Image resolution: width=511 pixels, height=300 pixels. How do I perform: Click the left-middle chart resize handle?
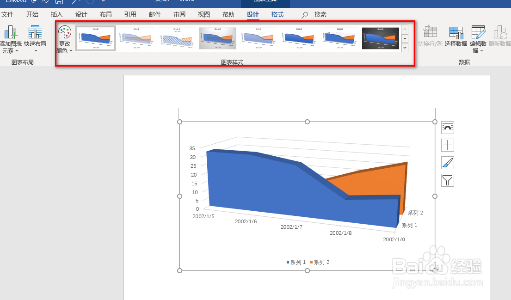click(x=179, y=196)
